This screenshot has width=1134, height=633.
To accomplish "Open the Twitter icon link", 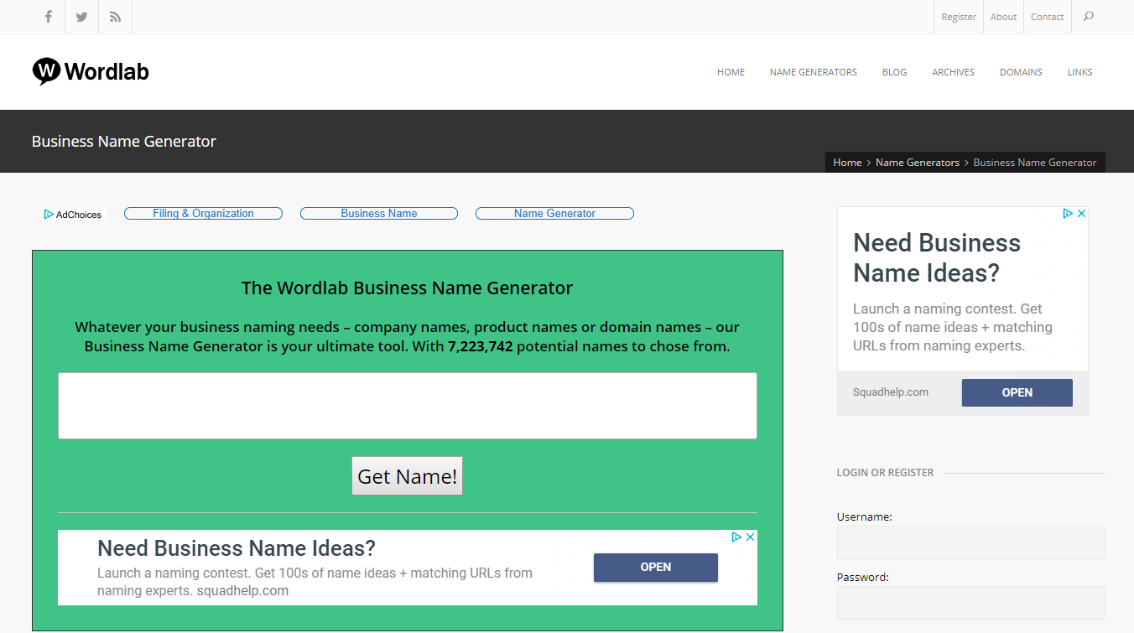I will [x=81, y=16].
